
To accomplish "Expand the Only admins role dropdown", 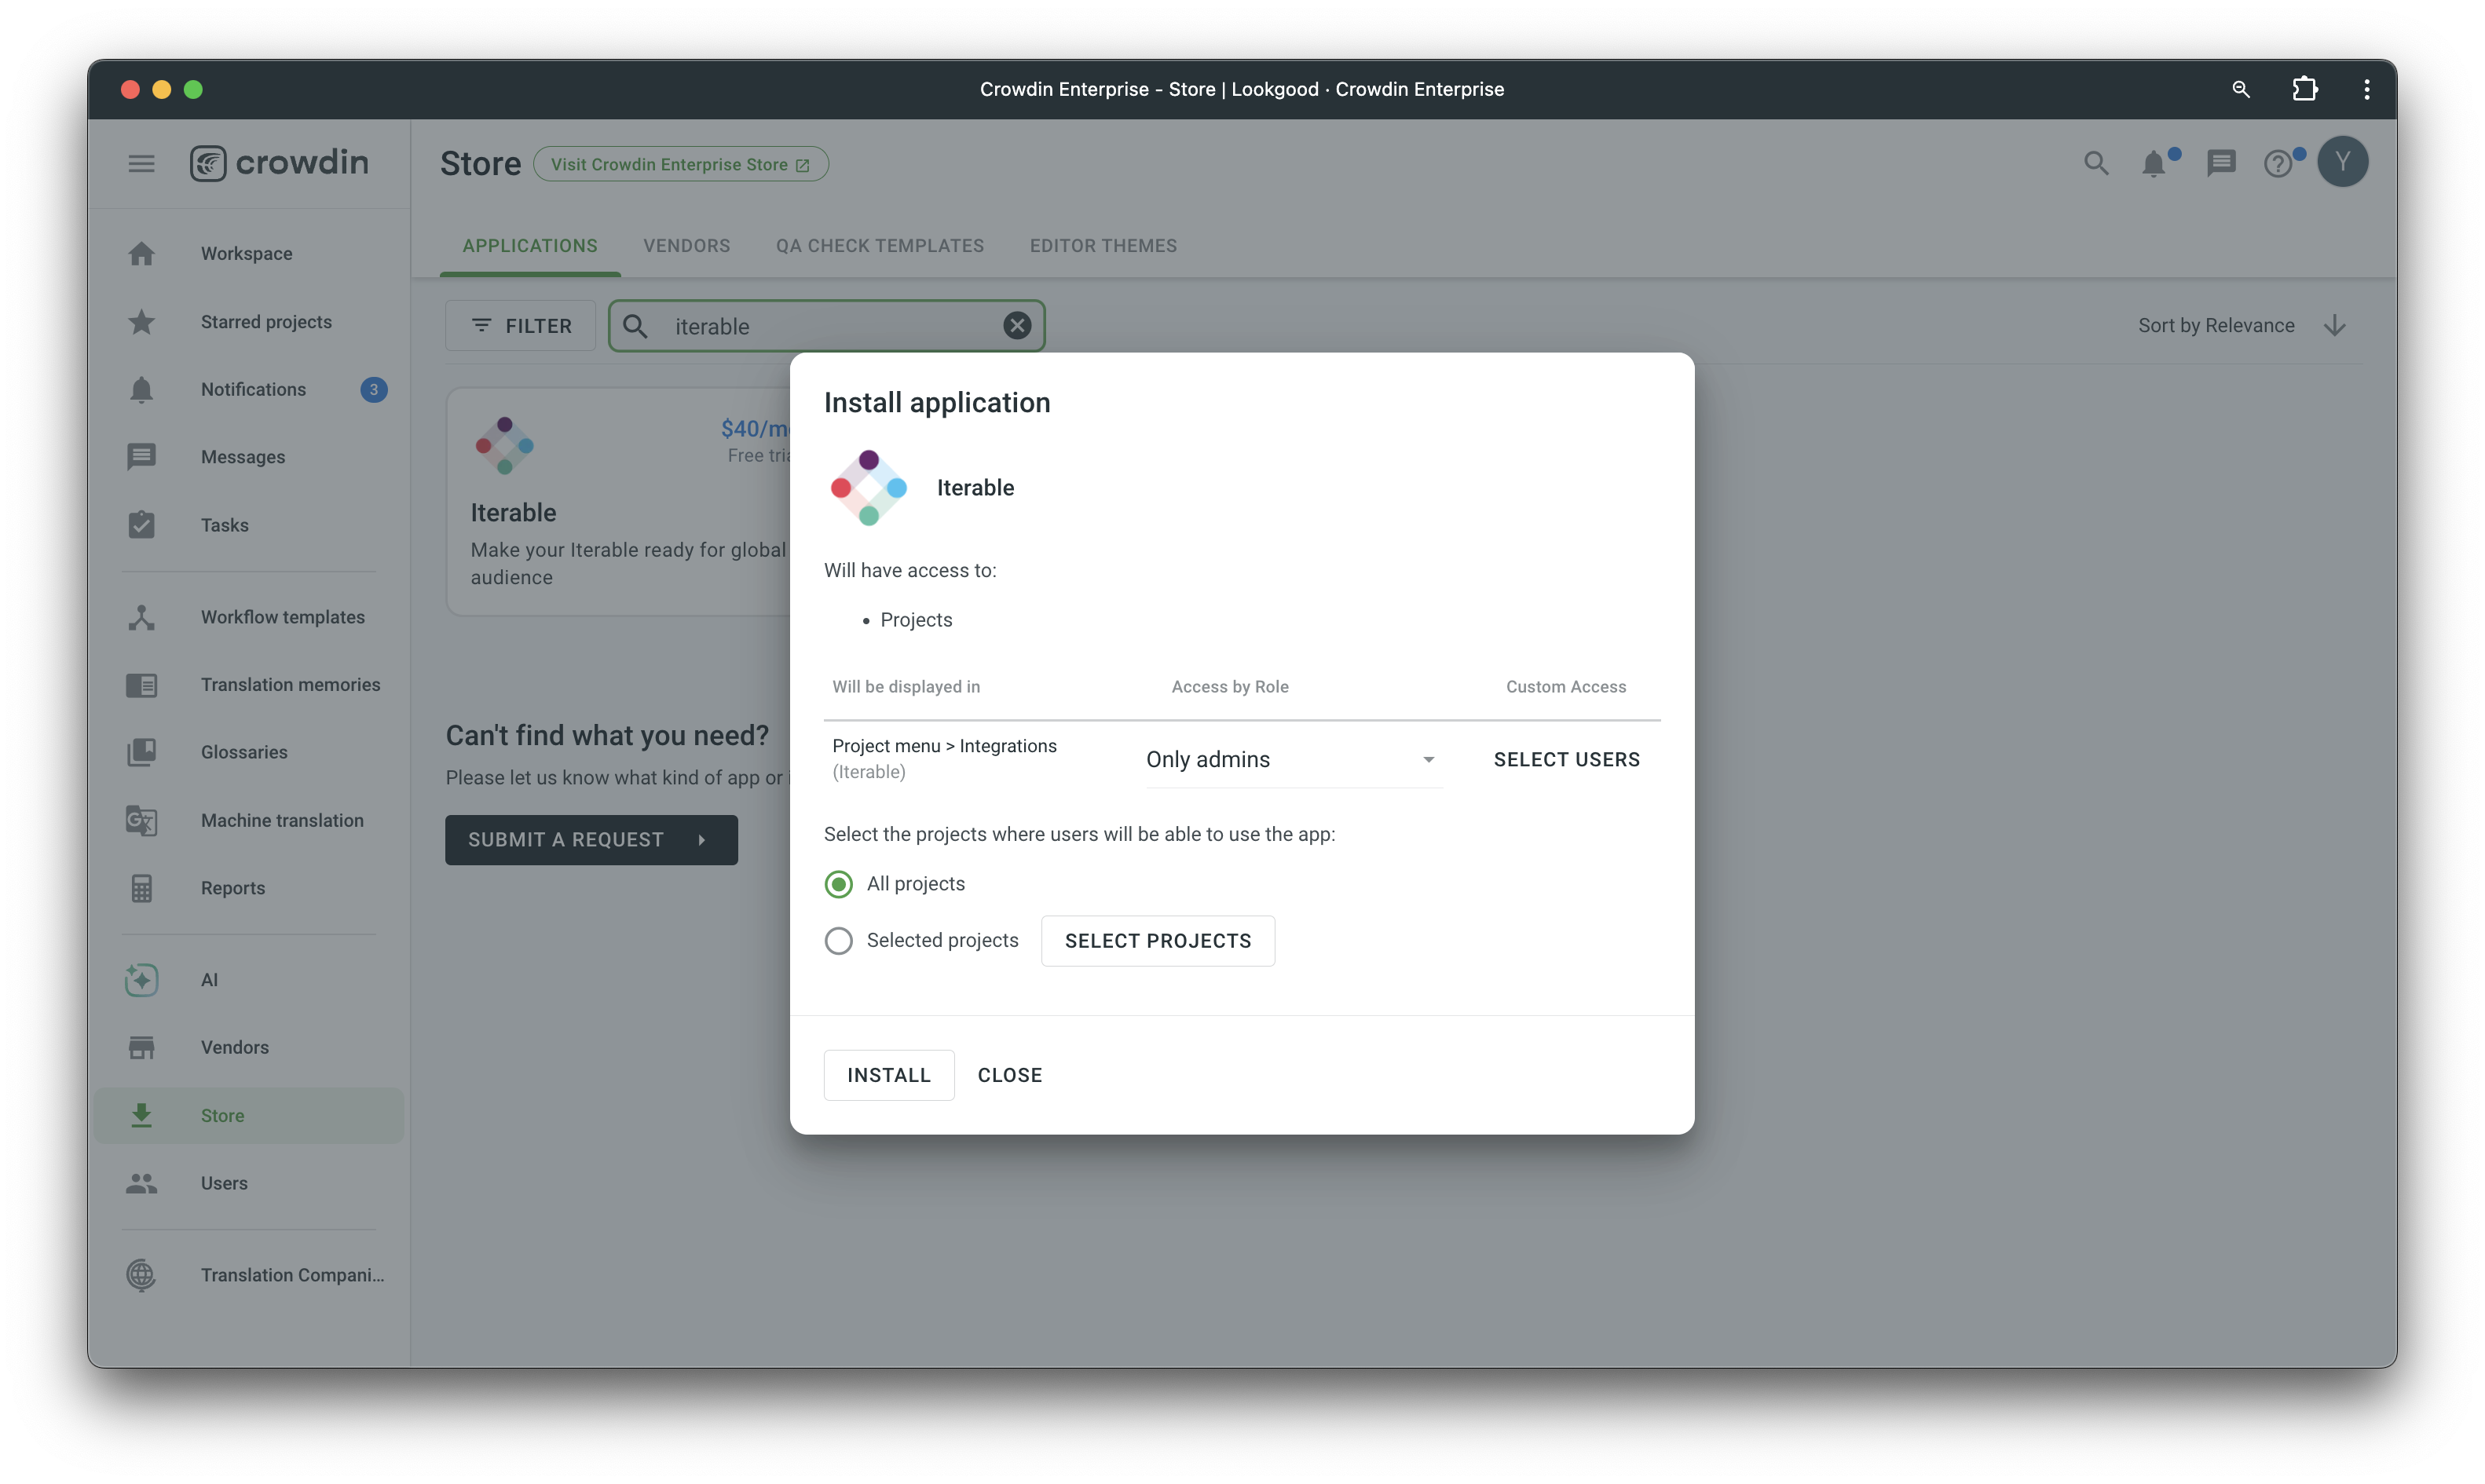I will pos(1293,760).
